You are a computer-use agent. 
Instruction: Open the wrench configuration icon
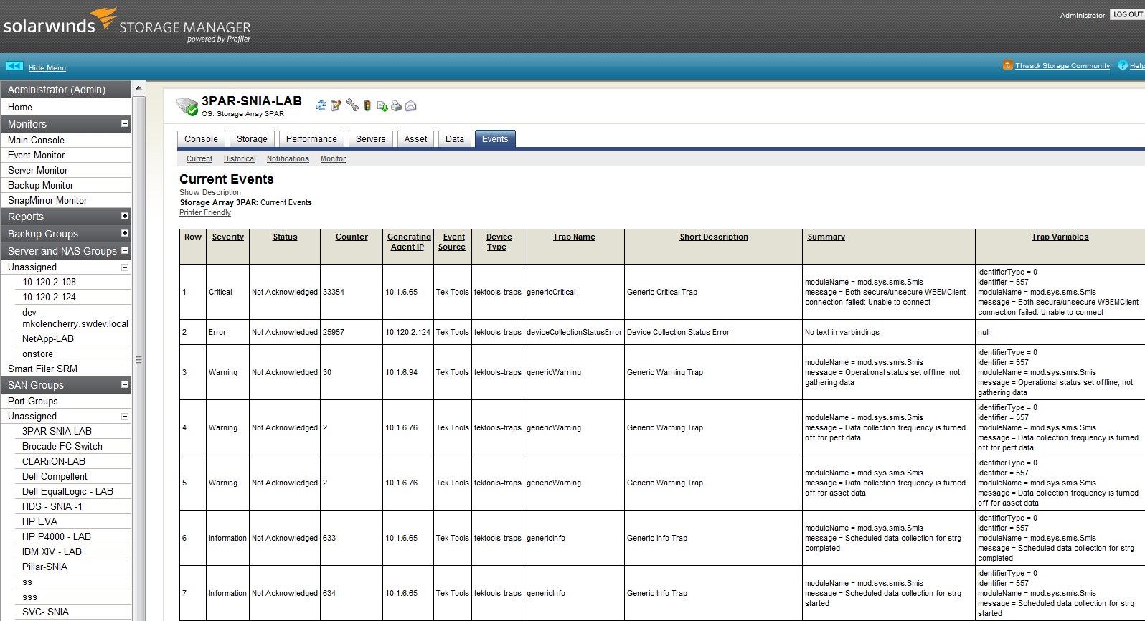coord(352,105)
